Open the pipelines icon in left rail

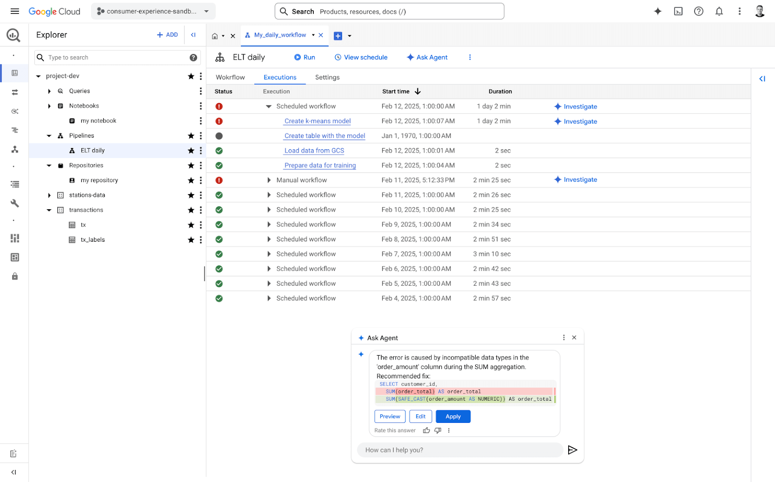point(15,150)
